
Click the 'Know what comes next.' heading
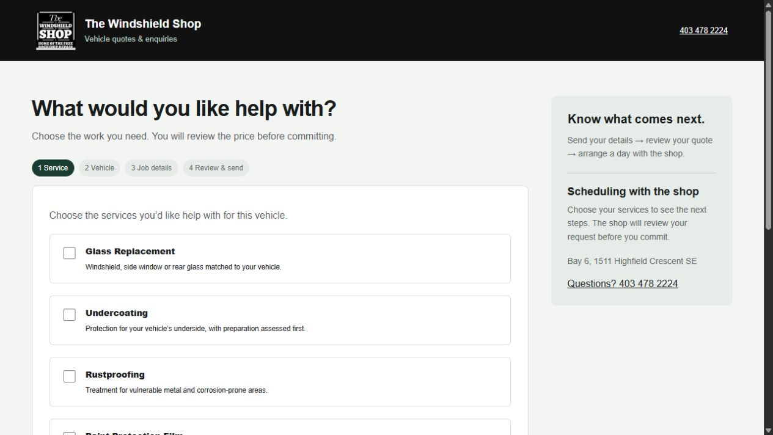(x=636, y=119)
